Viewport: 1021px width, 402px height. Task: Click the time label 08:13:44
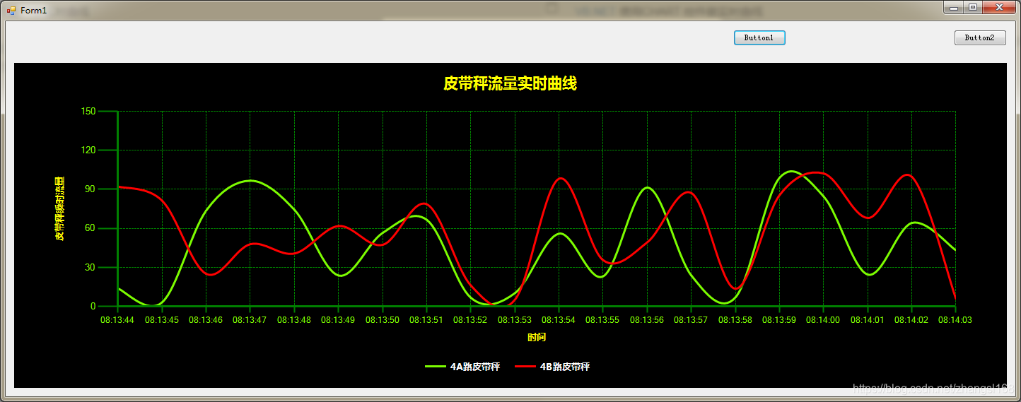tap(117, 320)
